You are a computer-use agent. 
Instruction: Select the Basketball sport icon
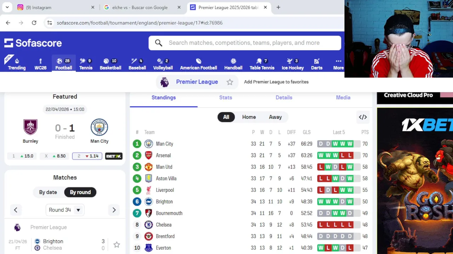pos(110,64)
